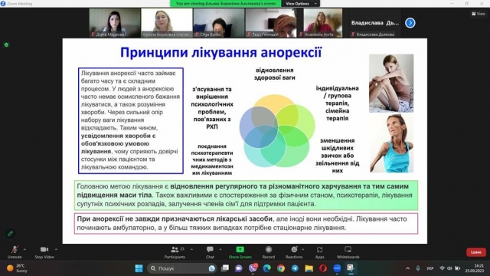Open Google Chrome from the taskbar
Screen dimensions: 490x276
(x=281, y=268)
